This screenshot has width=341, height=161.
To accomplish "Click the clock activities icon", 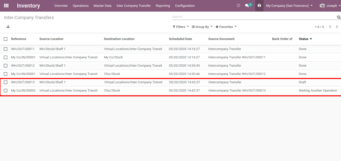I will [238, 6].
